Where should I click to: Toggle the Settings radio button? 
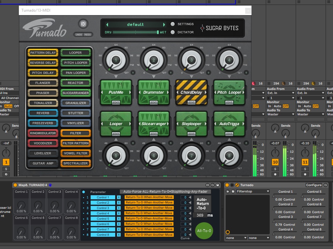[172, 24]
